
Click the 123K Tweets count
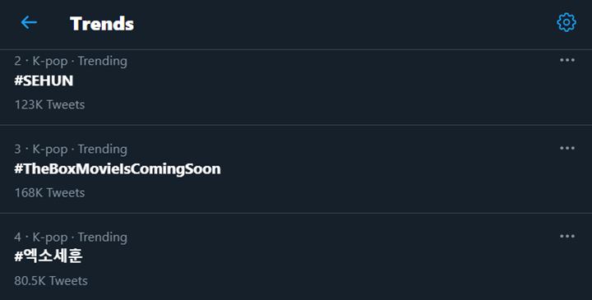pyautogui.click(x=49, y=104)
